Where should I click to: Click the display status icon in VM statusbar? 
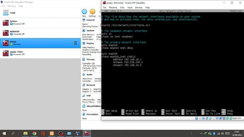tap(217, 118)
